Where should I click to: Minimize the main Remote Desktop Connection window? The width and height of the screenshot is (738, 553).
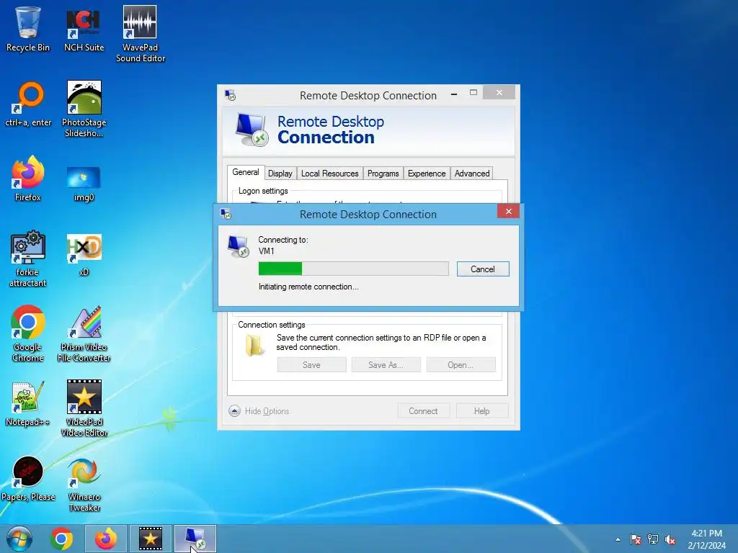[x=454, y=94]
